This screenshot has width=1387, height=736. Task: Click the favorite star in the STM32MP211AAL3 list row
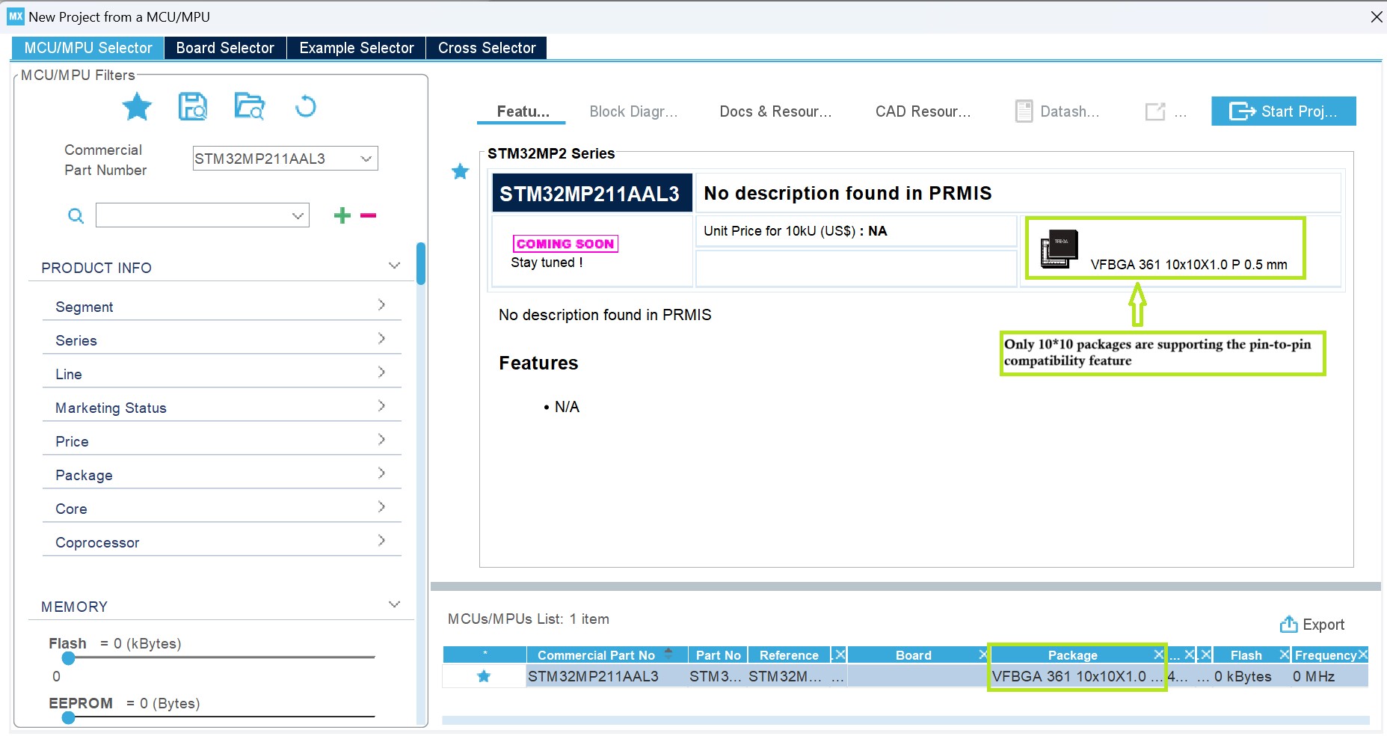(484, 676)
